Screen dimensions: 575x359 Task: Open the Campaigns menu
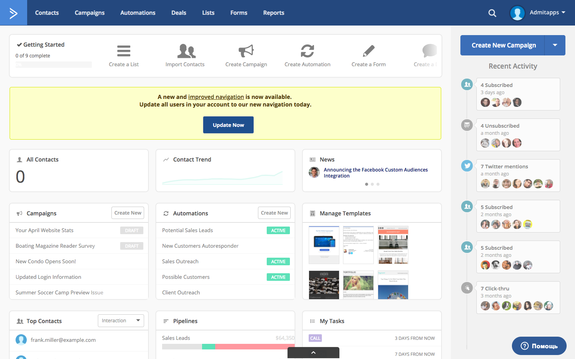(89, 13)
